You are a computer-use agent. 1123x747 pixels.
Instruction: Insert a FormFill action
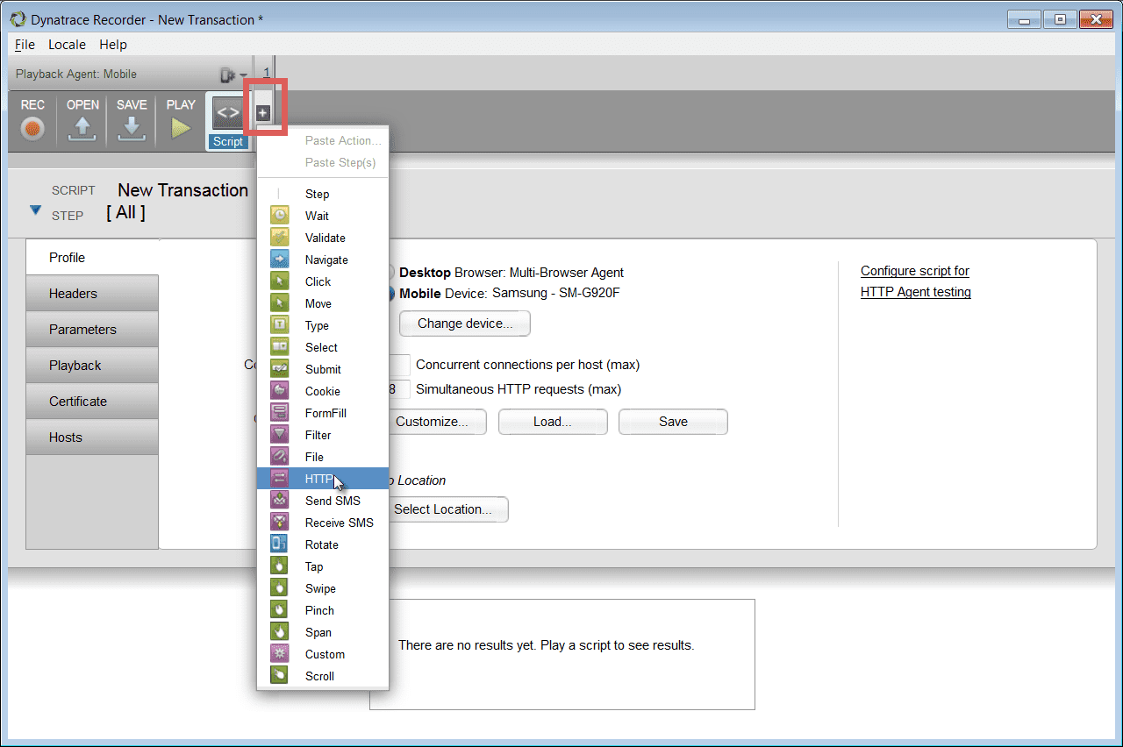(323, 413)
